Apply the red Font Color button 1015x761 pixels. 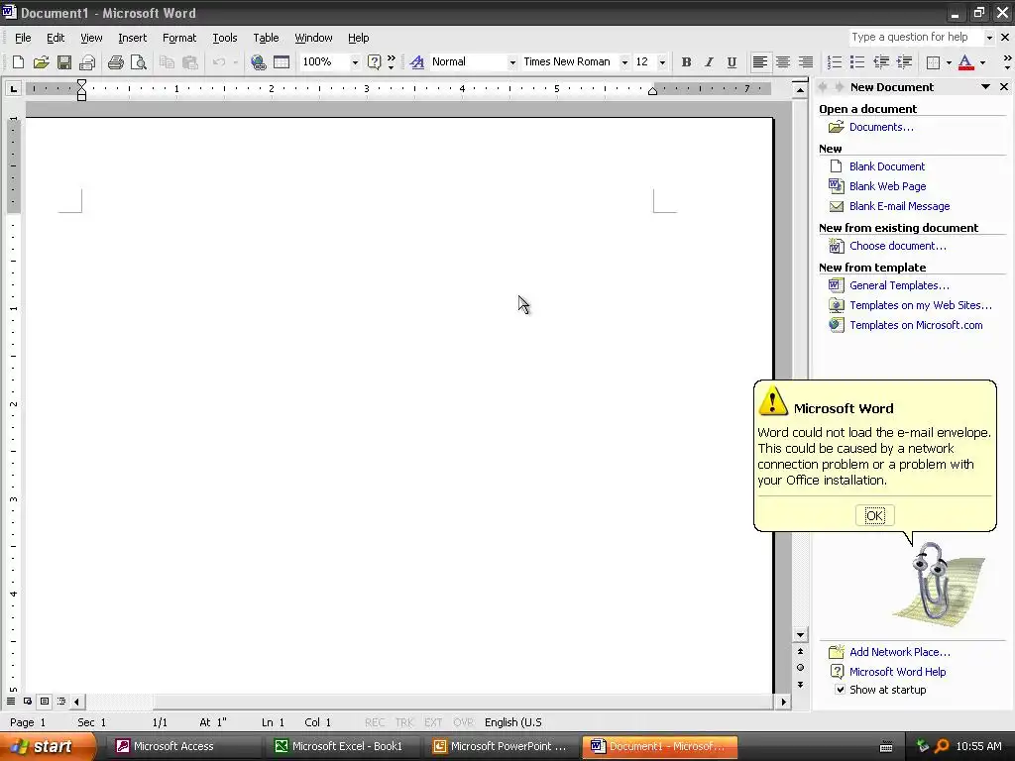pyautogui.click(x=965, y=62)
